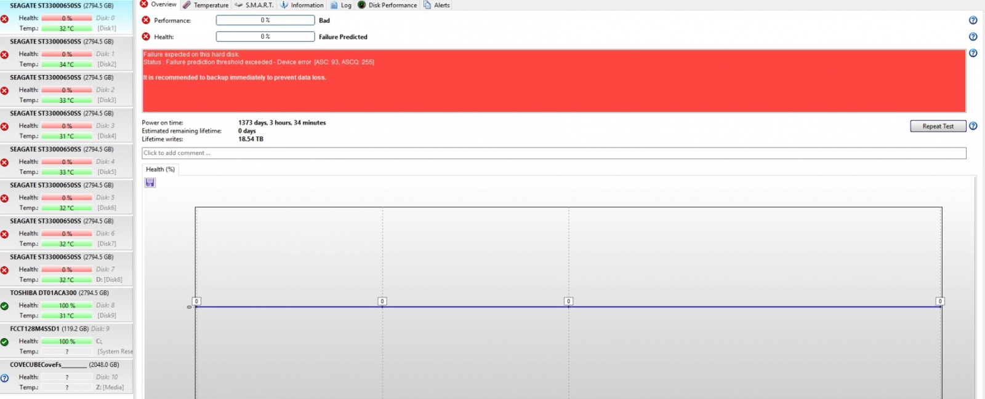Open the Temperature tab

click(206, 5)
